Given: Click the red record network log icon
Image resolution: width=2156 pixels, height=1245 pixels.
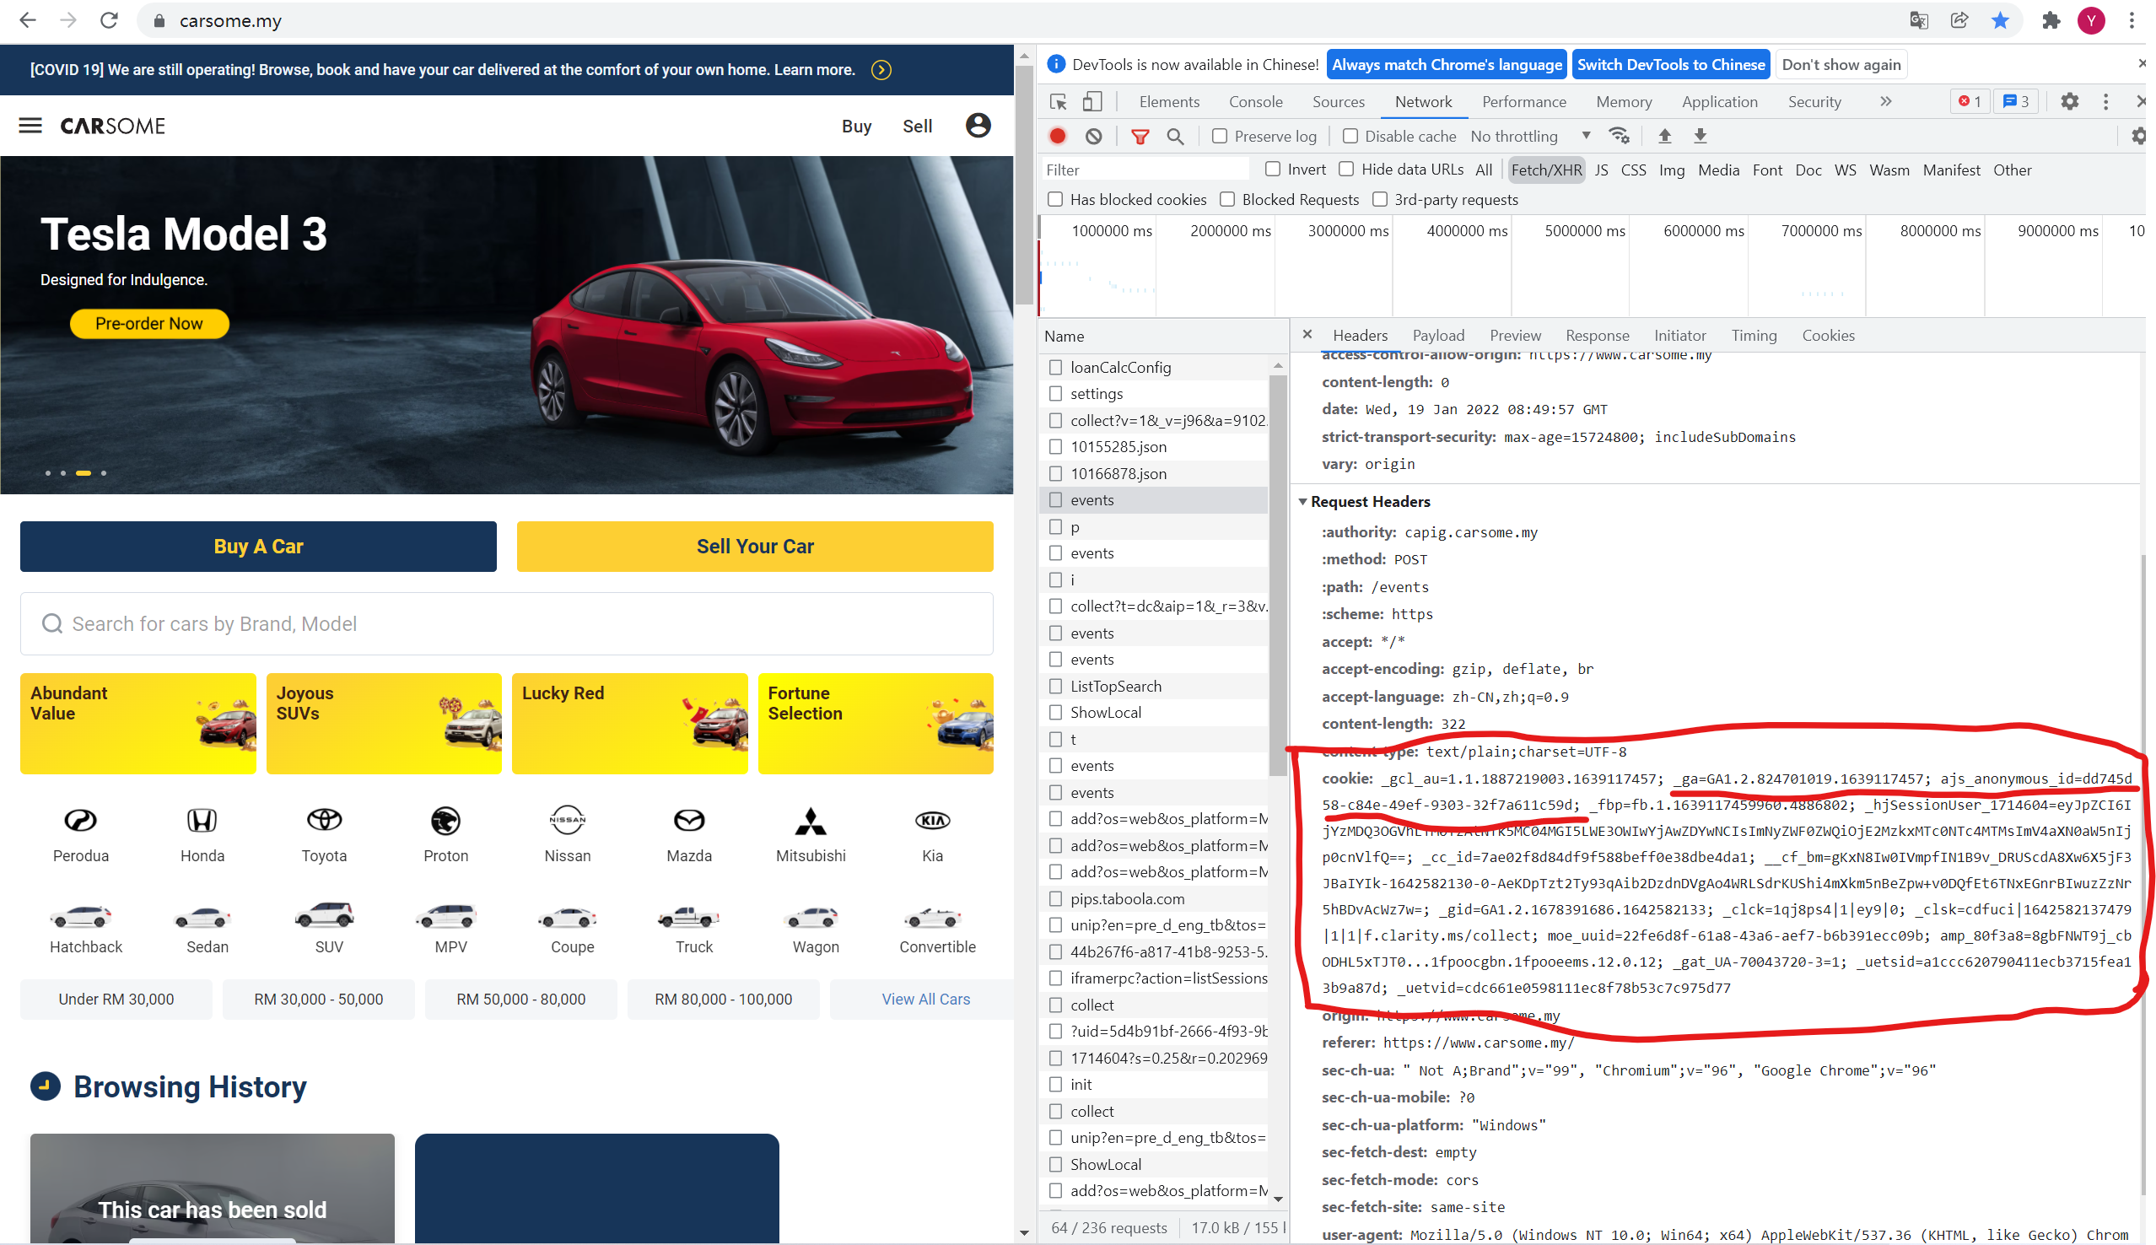Looking at the screenshot, I should (x=1058, y=136).
